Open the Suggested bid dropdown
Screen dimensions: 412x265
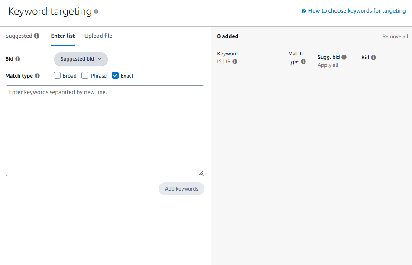pos(81,59)
